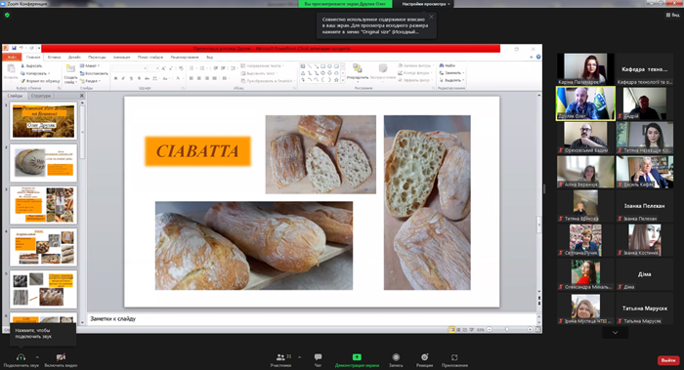Expand more participants with the down chevron
The height and width of the screenshot is (370, 684).
pyautogui.click(x=615, y=333)
